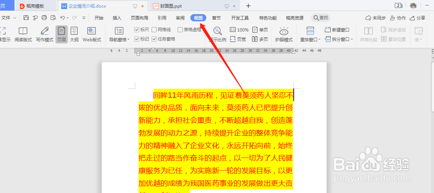Viewport: 434px width, 193px height.
Task: Click 新建窗口 new window
Action: point(337,30)
